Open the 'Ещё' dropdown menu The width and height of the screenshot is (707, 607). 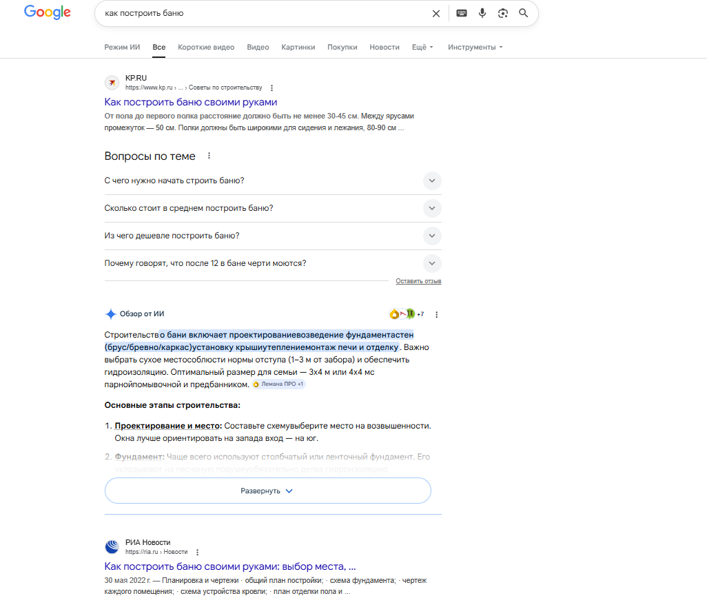click(x=422, y=48)
